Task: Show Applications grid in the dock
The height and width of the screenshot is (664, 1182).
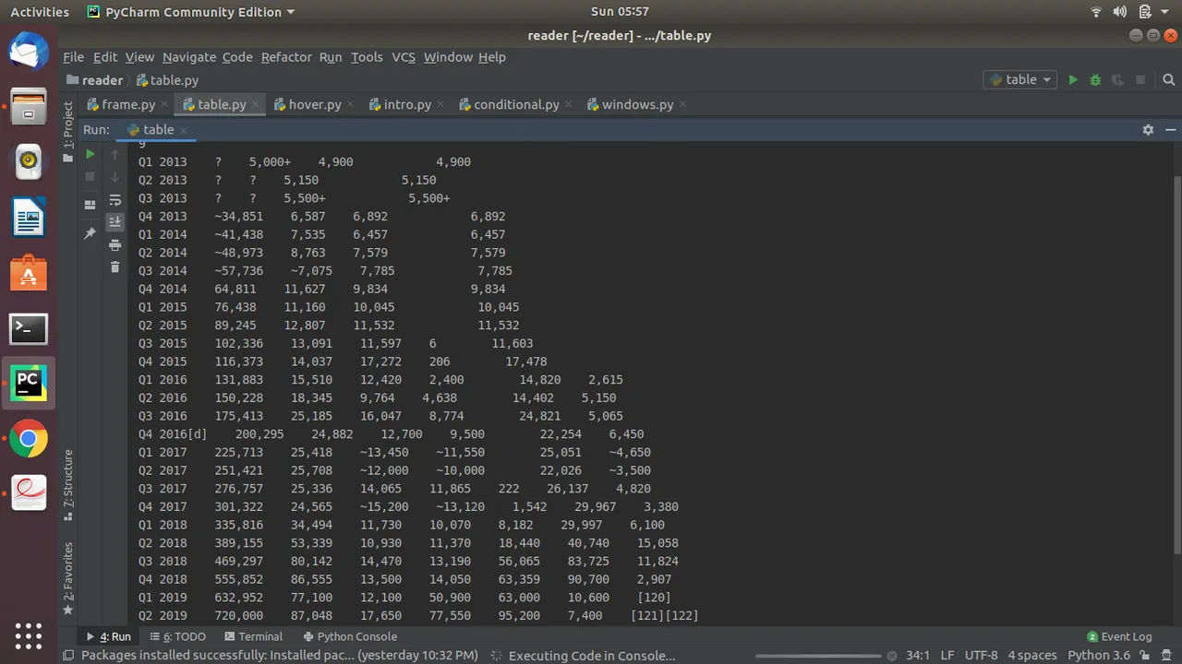Action: pyautogui.click(x=29, y=635)
